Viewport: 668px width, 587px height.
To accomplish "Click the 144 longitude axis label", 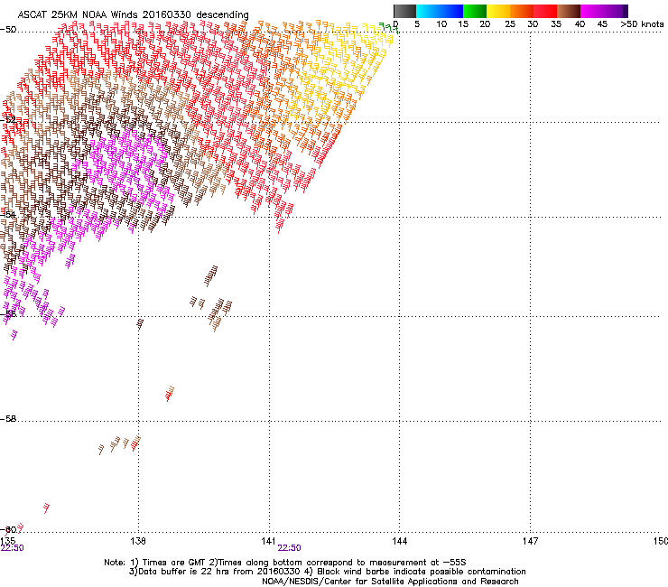I will point(399,541).
